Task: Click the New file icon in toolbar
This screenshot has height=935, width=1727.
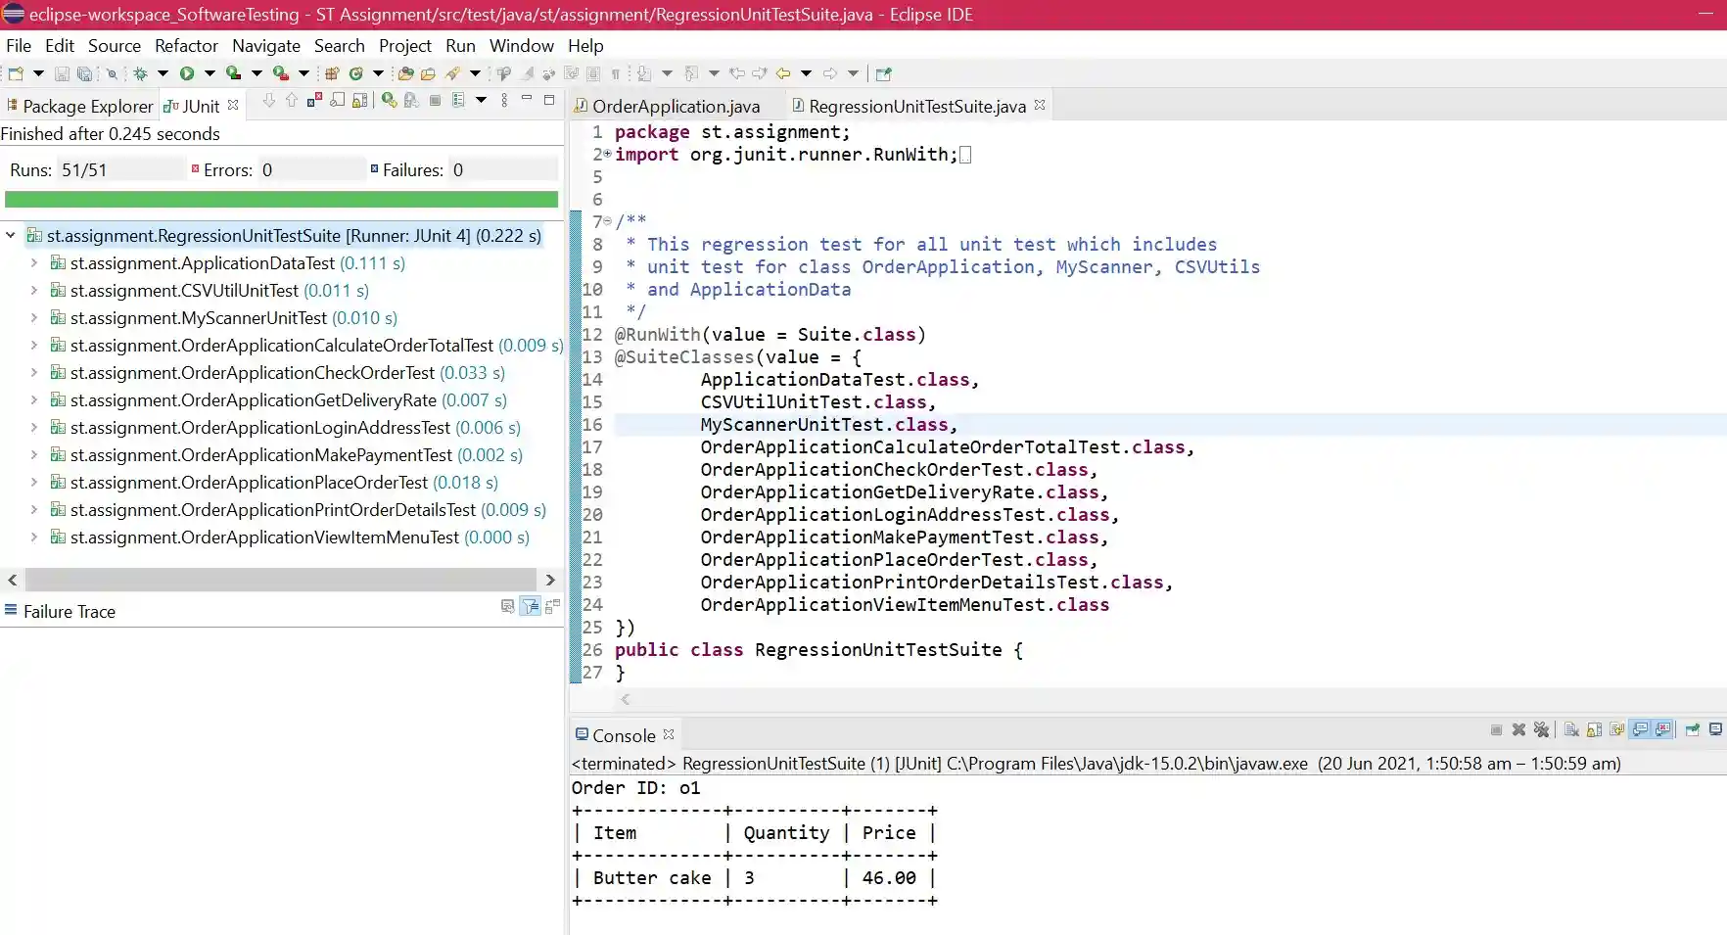Action: 16,73
